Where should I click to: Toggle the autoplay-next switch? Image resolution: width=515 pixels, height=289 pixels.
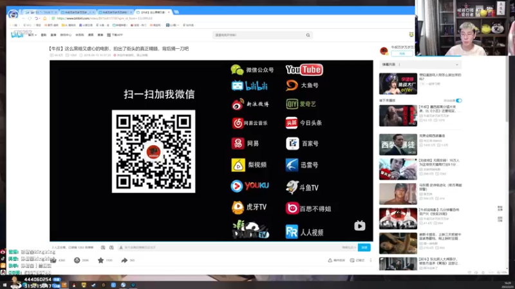click(x=458, y=101)
